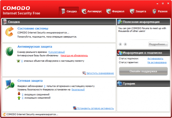Open detected dangerous objects count
The image size is (172, 118).
[22, 61]
